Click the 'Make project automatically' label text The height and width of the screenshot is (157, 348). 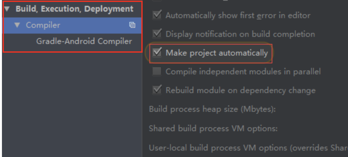pos(217,53)
